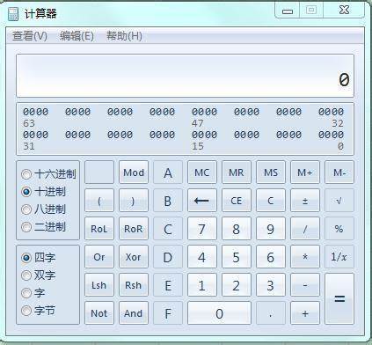The height and width of the screenshot is (345, 372).
Task: Click the multiplication asterisk button
Action: pyautogui.click(x=305, y=257)
